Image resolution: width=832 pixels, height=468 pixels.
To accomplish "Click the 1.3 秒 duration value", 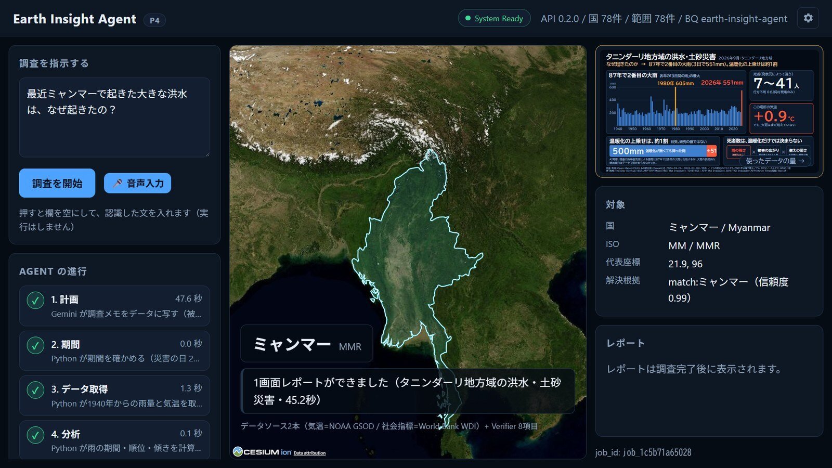I will pyautogui.click(x=191, y=388).
